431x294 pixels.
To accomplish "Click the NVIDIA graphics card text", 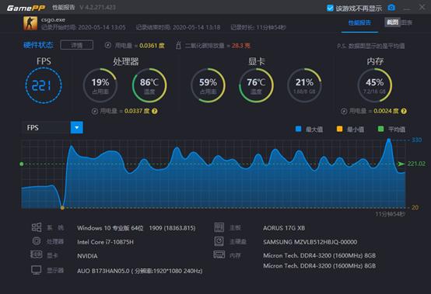I will tap(87, 256).
